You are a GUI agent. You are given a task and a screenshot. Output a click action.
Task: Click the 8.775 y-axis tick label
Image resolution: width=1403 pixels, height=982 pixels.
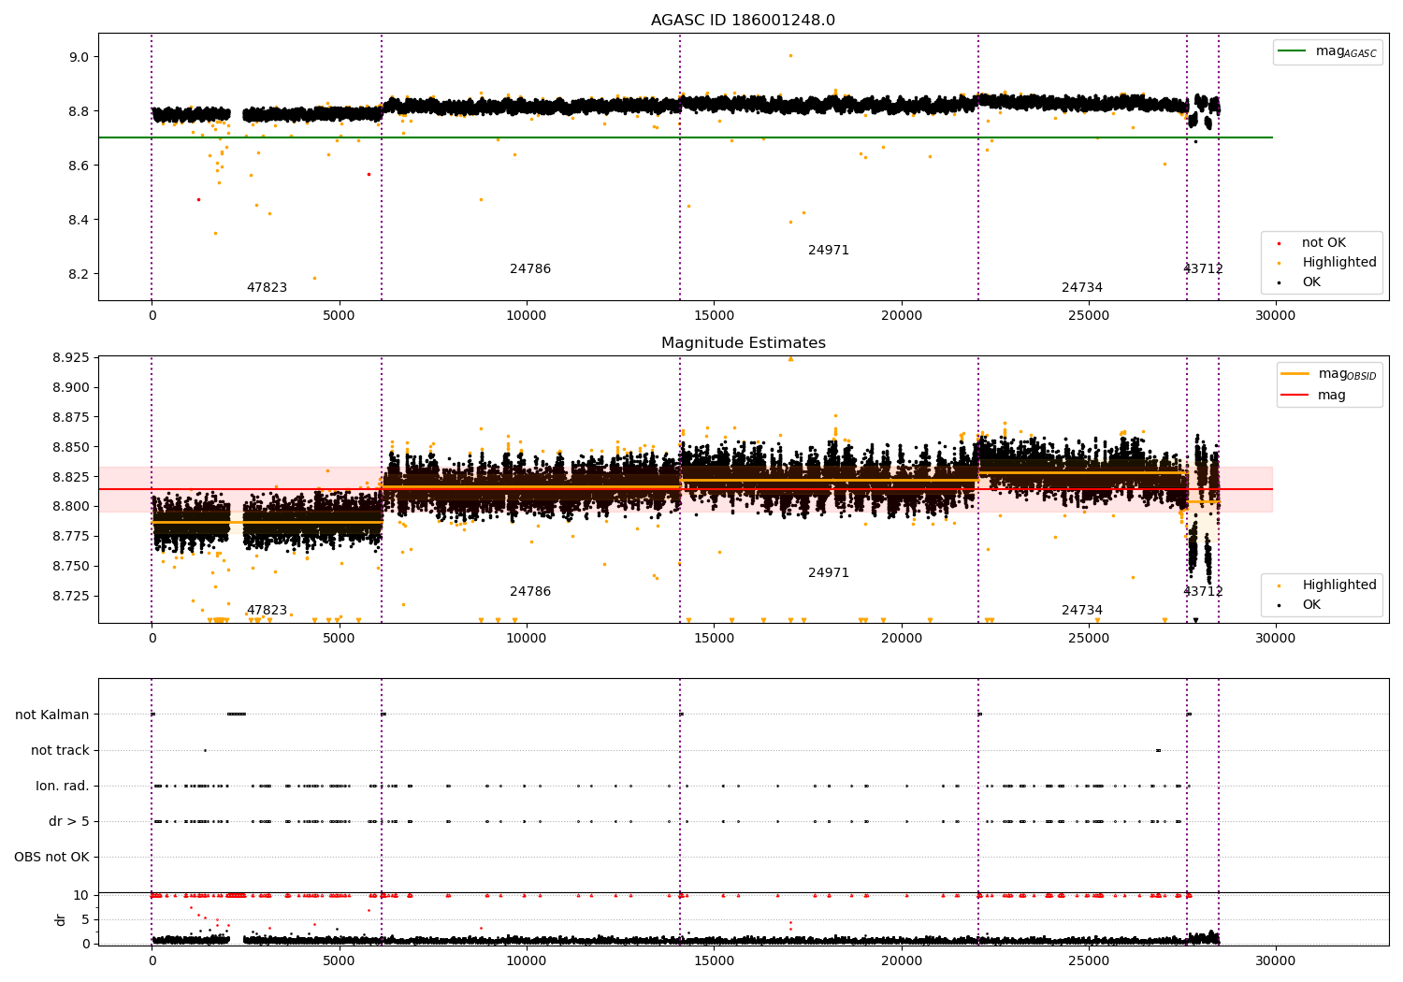[71, 536]
